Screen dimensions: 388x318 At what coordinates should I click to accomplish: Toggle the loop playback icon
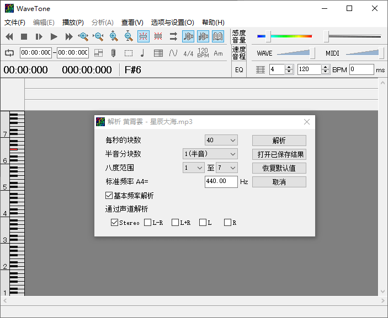pyautogui.click(x=9, y=53)
